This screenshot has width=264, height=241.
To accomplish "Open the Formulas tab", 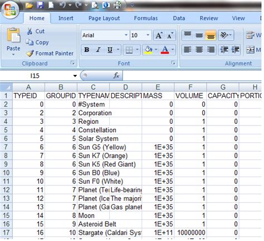I will pyautogui.click(x=146, y=18).
